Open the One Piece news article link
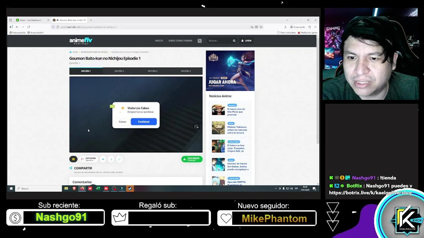 (x=236, y=112)
